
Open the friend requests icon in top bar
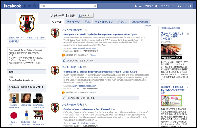[25, 6]
